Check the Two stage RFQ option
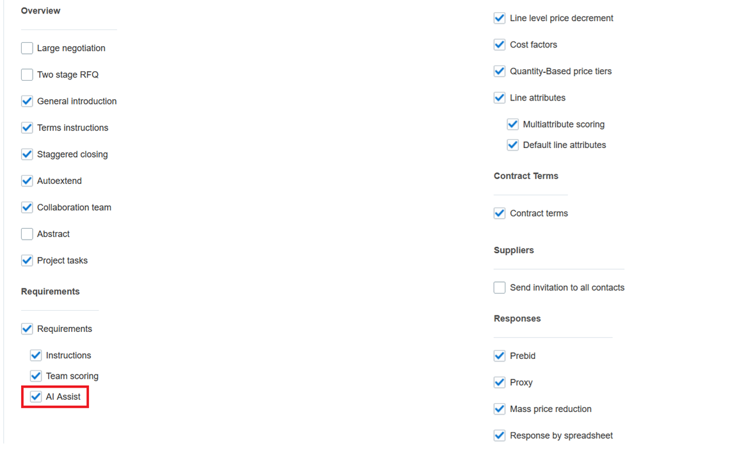The width and height of the screenshot is (732, 455). tap(27, 74)
